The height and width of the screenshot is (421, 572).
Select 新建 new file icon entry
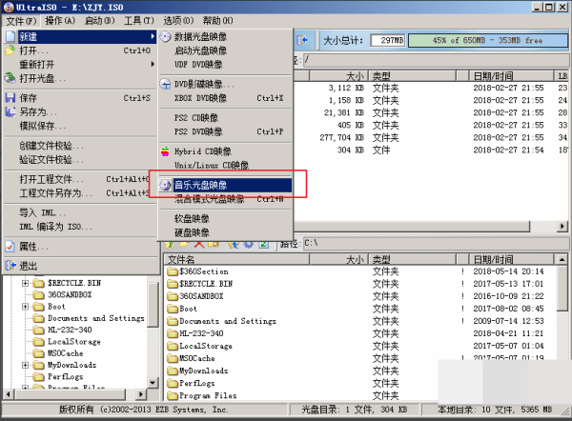click(10, 36)
